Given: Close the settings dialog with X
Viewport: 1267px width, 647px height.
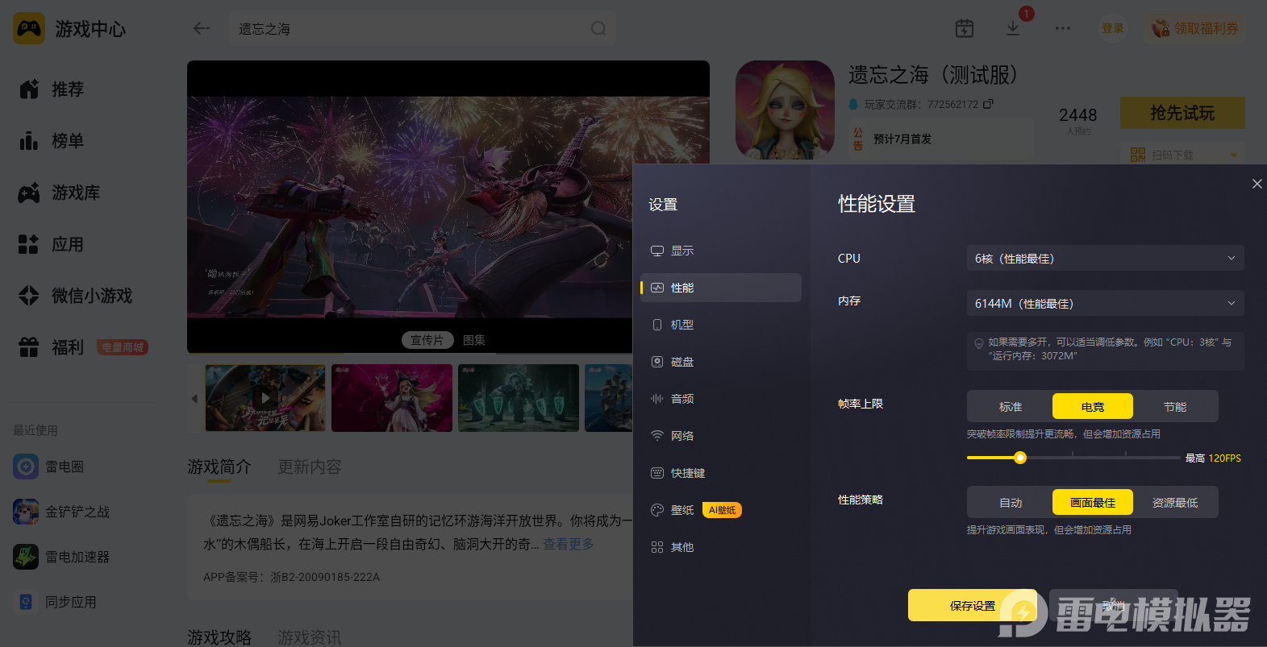Looking at the screenshot, I should point(1257,184).
